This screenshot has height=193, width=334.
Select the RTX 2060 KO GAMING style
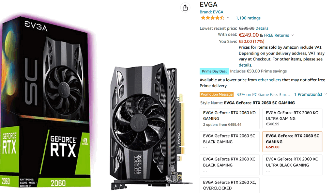coord(229,119)
